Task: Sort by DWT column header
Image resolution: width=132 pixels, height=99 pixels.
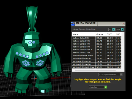Action: [x=110, y=34]
